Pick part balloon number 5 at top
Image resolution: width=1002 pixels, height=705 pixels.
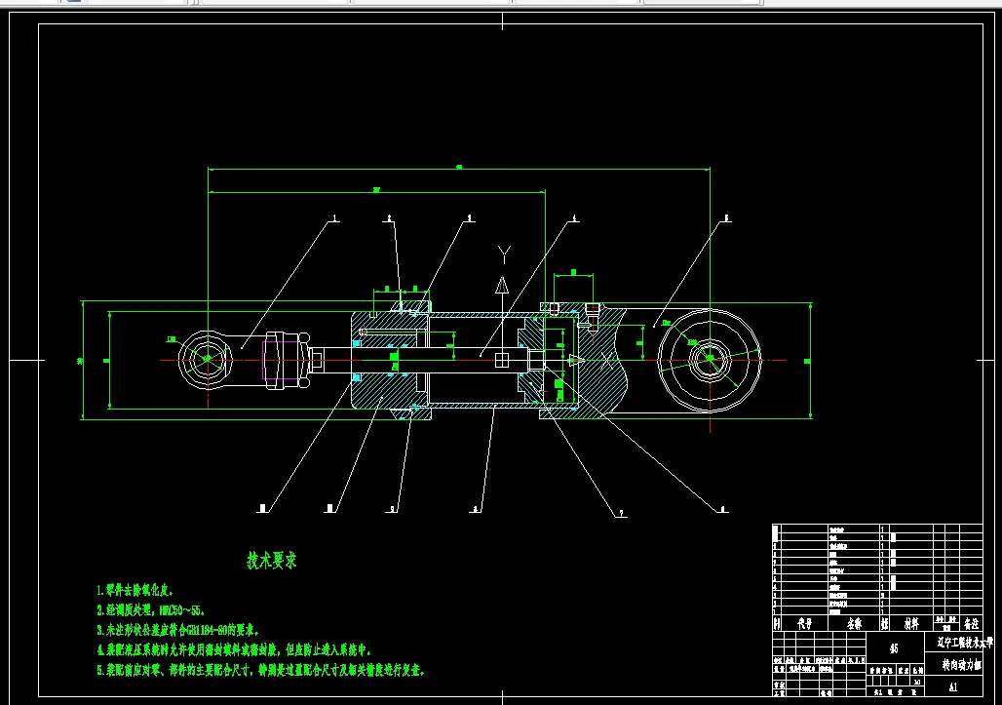click(726, 218)
